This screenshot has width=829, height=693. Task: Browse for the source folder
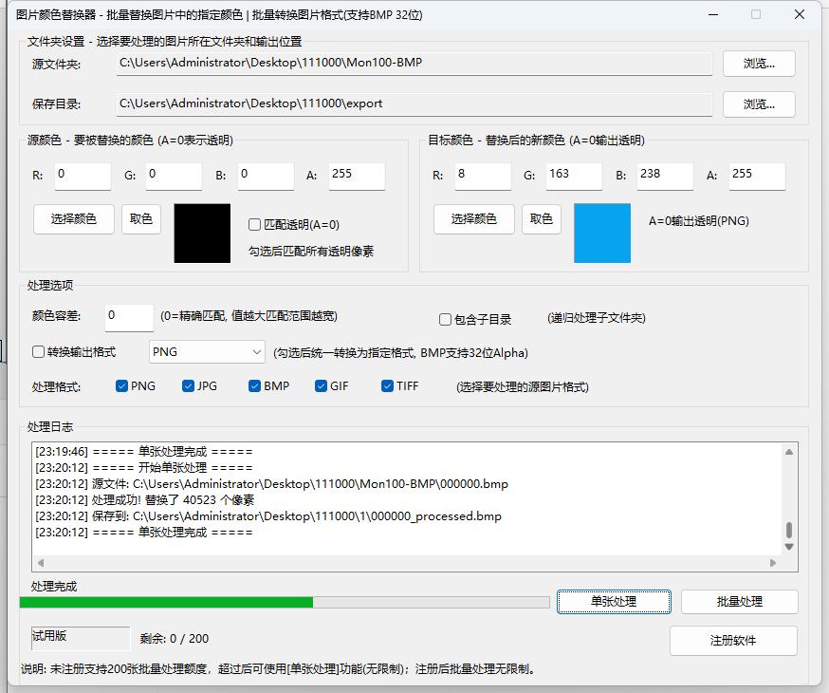(758, 64)
